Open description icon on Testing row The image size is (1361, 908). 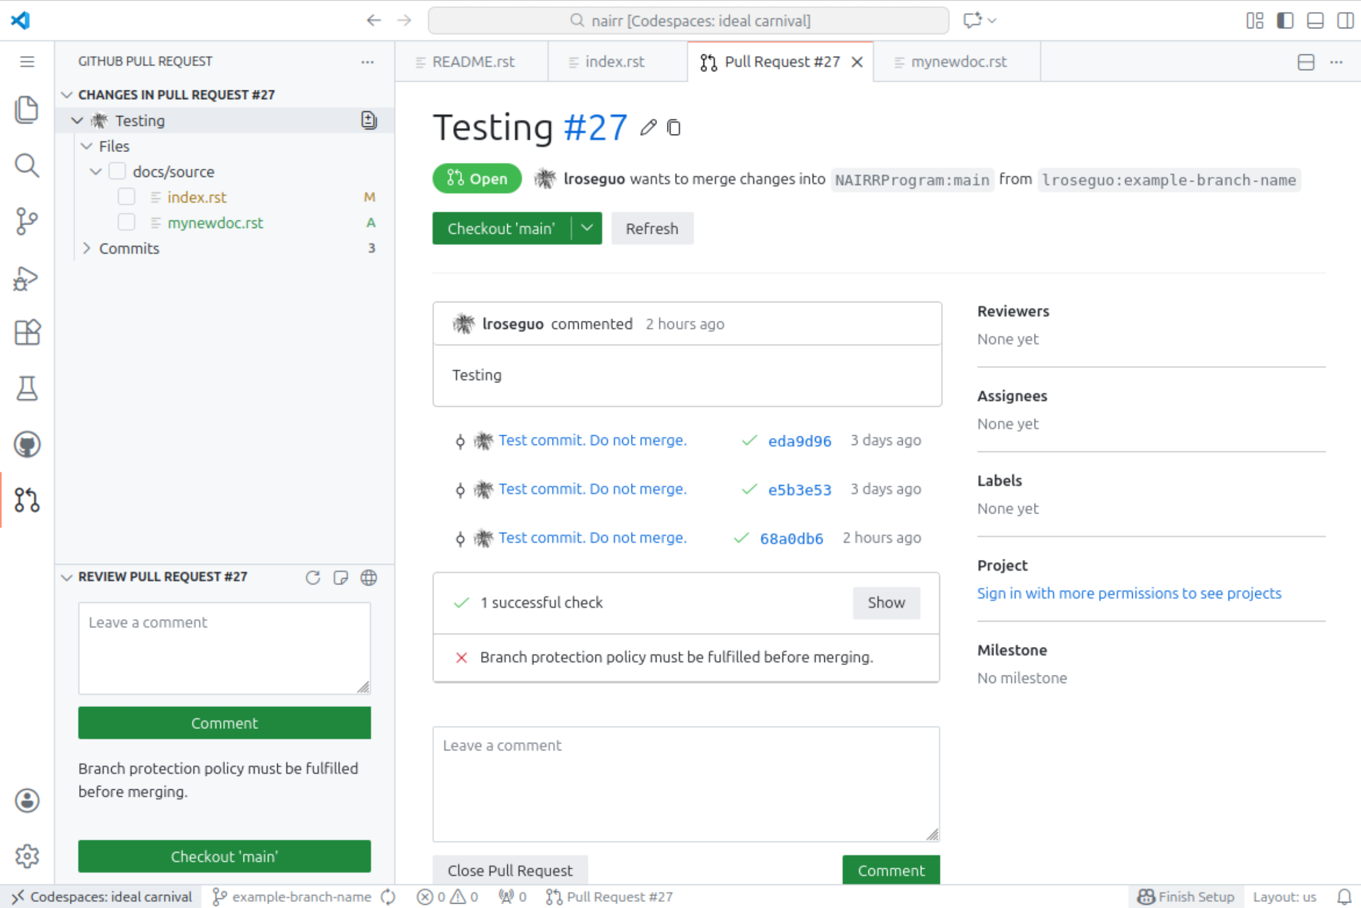point(369,120)
